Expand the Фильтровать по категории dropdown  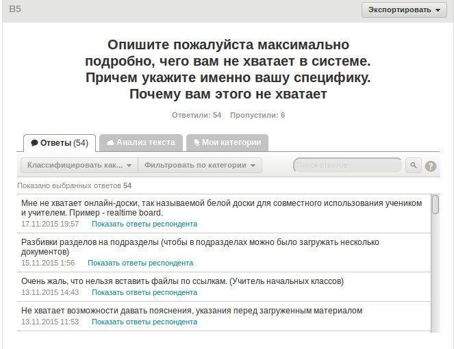[x=200, y=165]
